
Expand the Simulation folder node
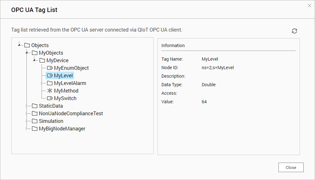click(x=27, y=121)
